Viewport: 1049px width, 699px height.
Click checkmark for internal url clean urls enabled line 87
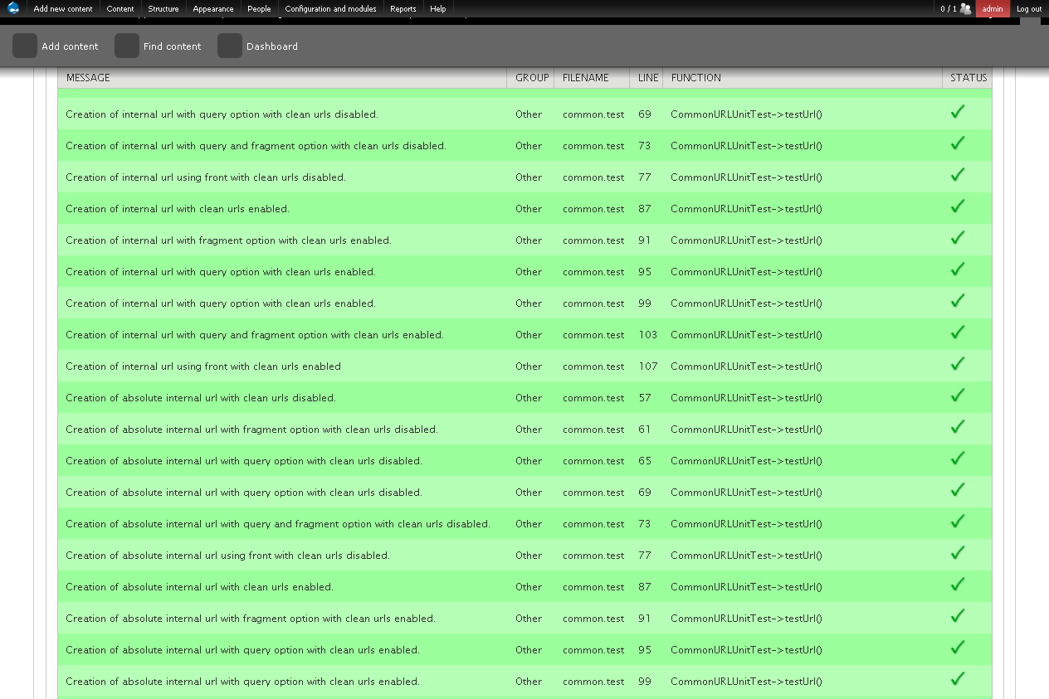point(958,206)
